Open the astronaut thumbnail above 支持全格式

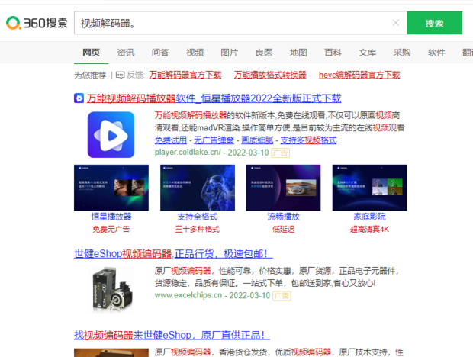click(198, 188)
